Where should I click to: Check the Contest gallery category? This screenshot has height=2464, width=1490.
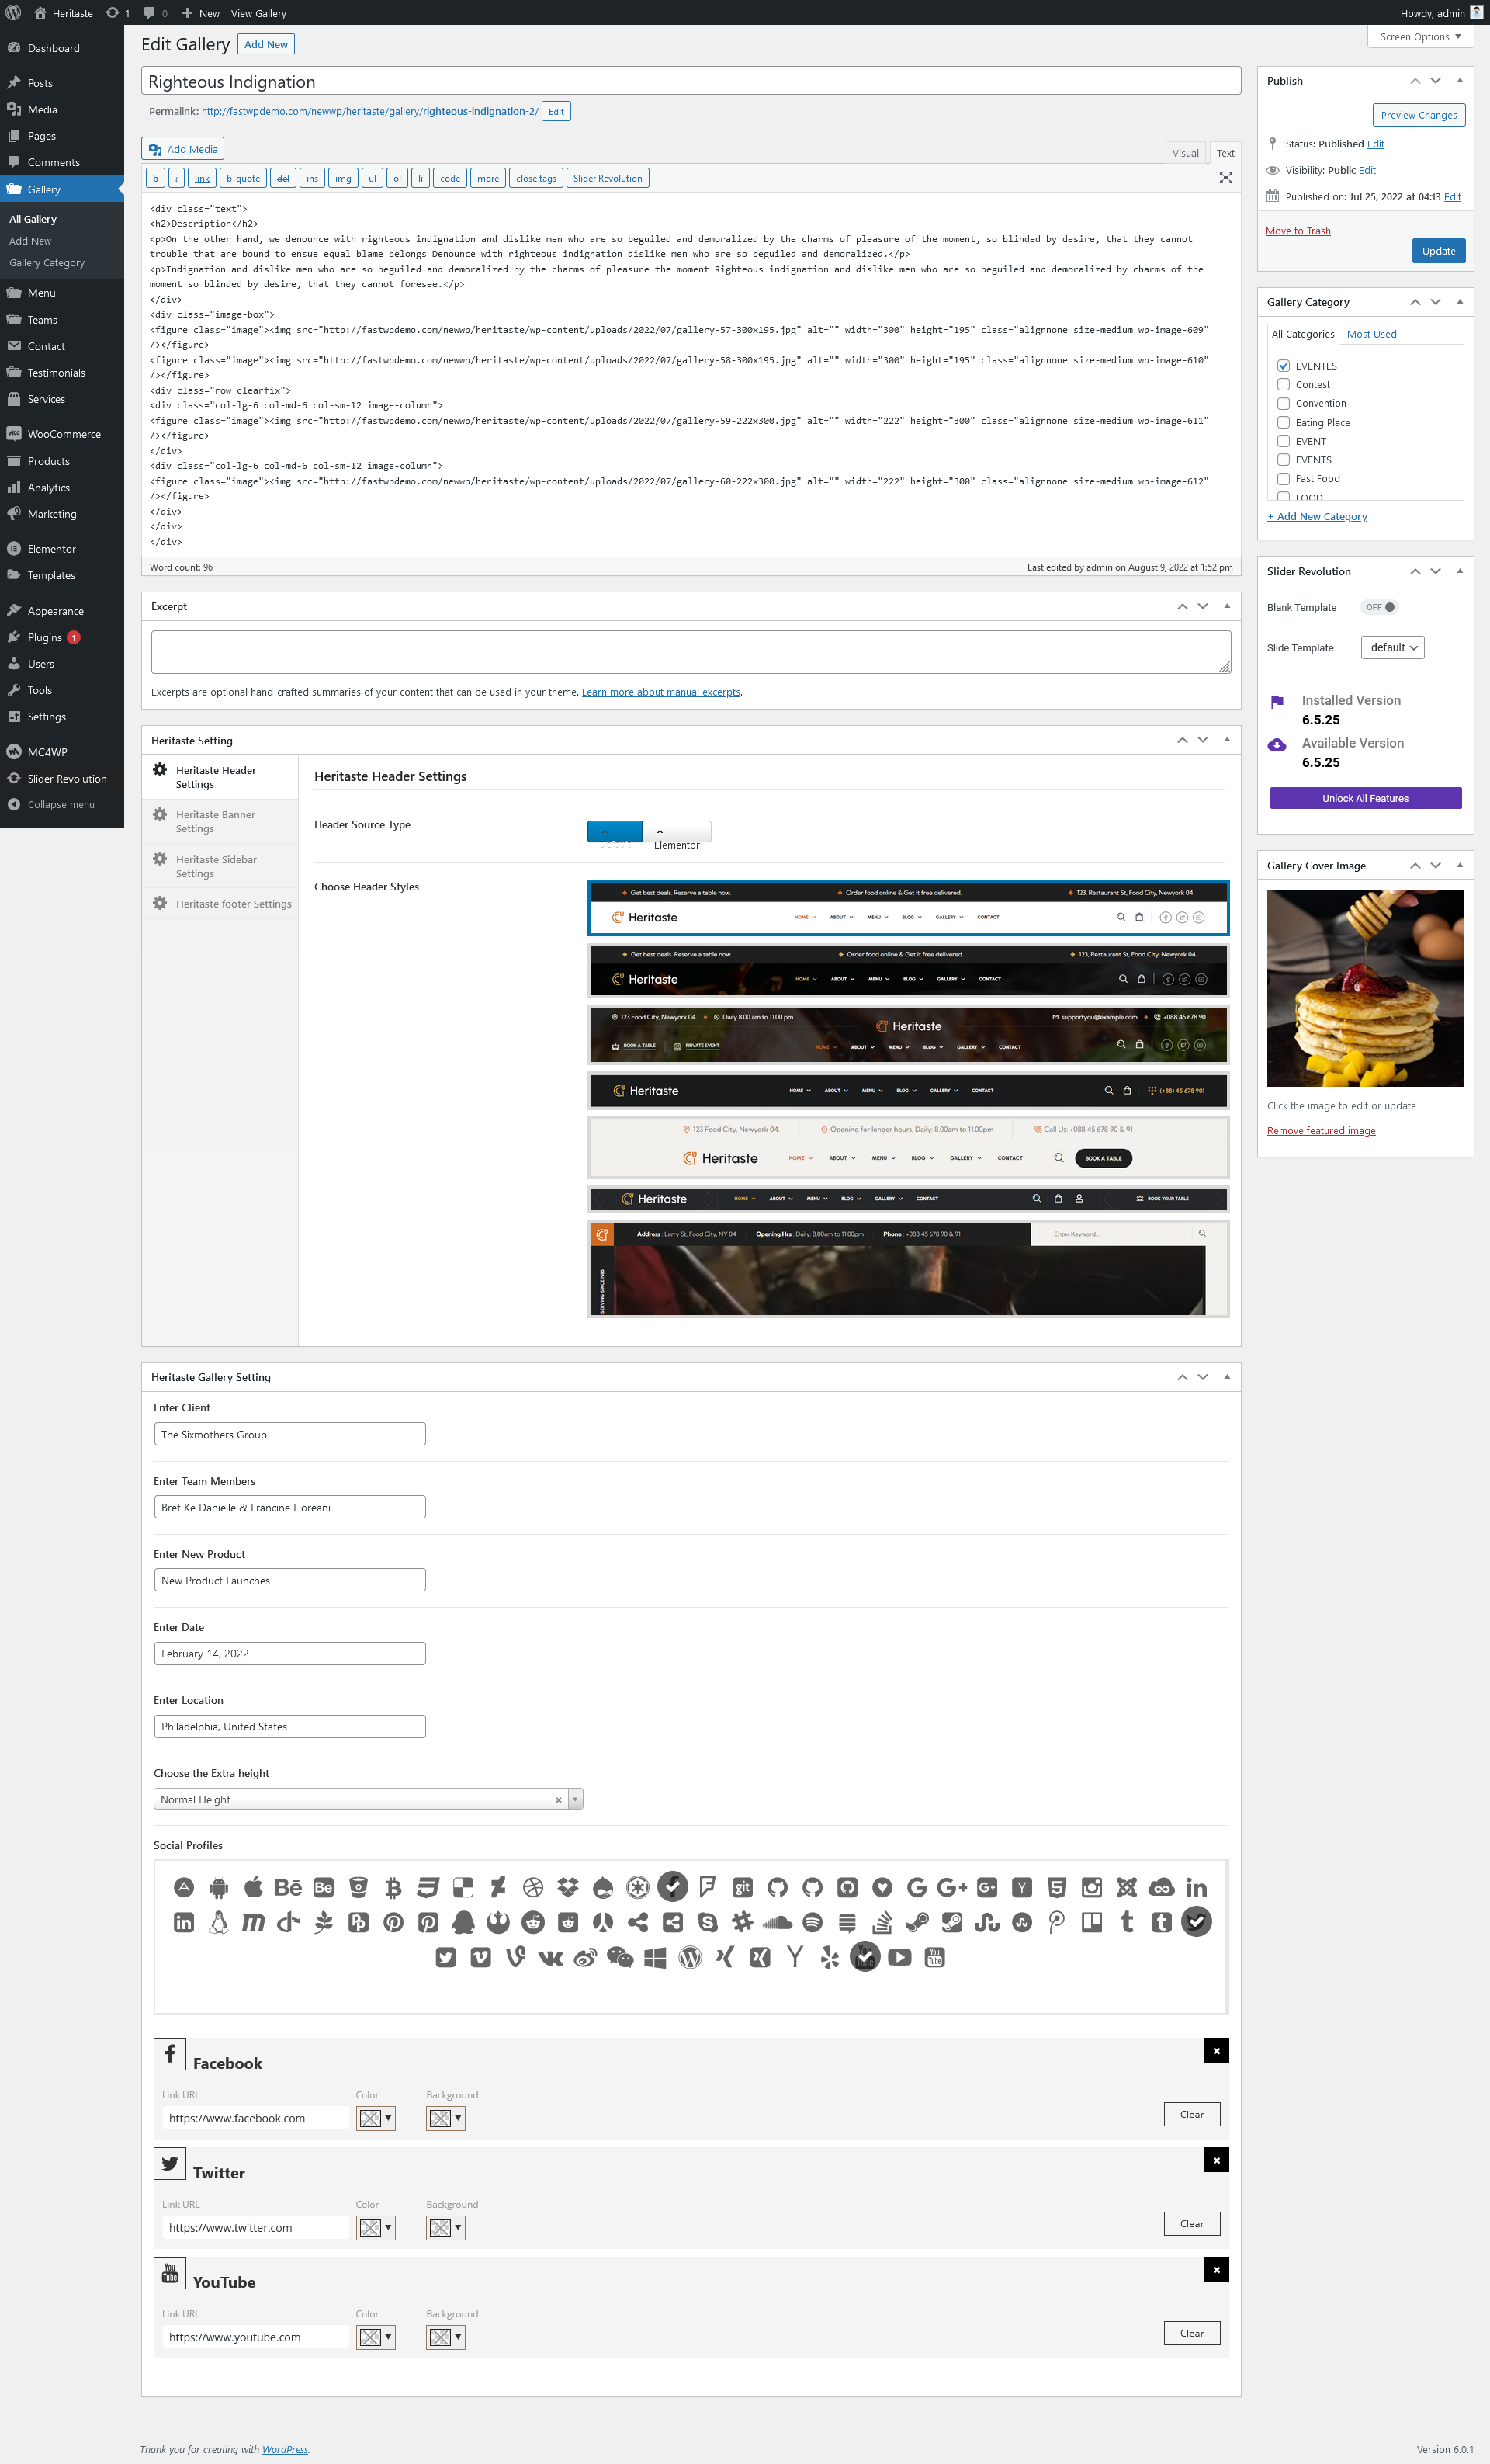click(1283, 385)
